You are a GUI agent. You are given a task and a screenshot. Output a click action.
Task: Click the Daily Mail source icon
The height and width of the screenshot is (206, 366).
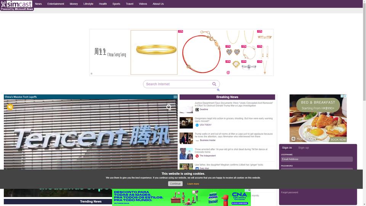(197, 168)
